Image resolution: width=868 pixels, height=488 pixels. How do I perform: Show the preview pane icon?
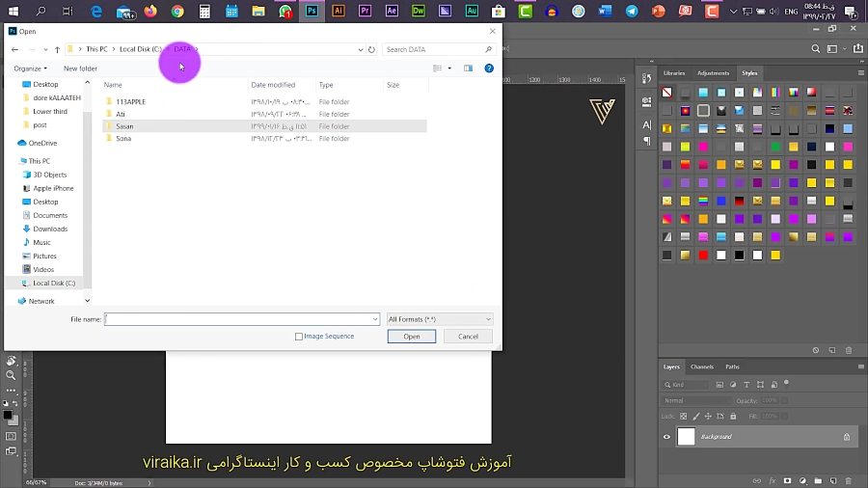click(469, 68)
